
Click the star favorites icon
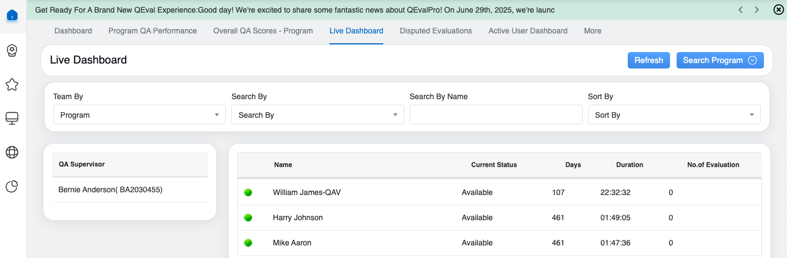click(12, 84)
